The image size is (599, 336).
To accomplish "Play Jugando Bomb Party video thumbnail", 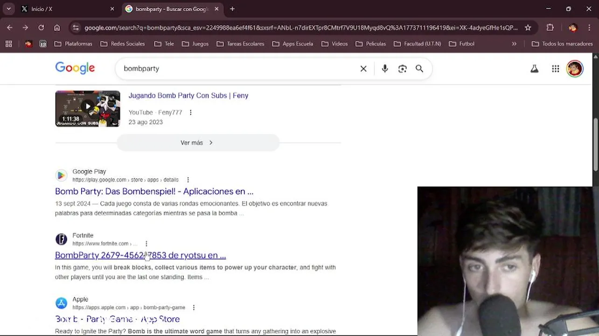I will pyautogui.click(x=88, y=108).
